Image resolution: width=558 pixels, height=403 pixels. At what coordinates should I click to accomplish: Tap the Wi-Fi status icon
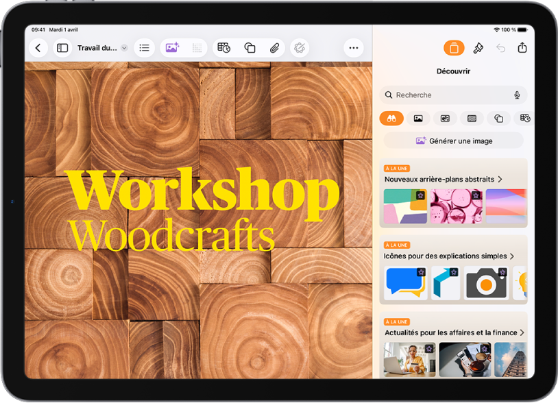point(496,30)
